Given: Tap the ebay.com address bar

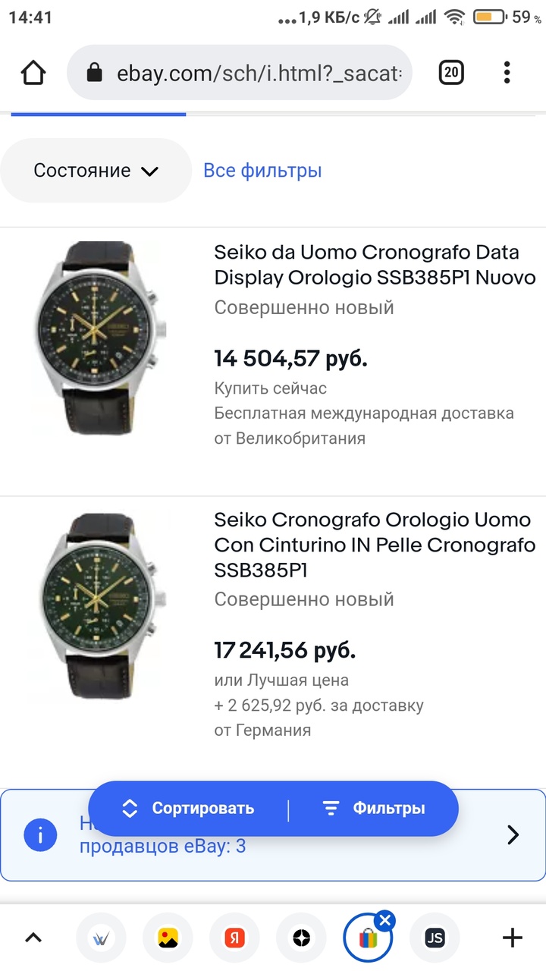Looking at the screenshot, I should [258, 73].
